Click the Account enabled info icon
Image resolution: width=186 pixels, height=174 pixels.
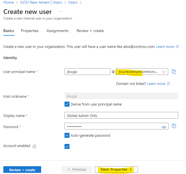click(34, 146)
